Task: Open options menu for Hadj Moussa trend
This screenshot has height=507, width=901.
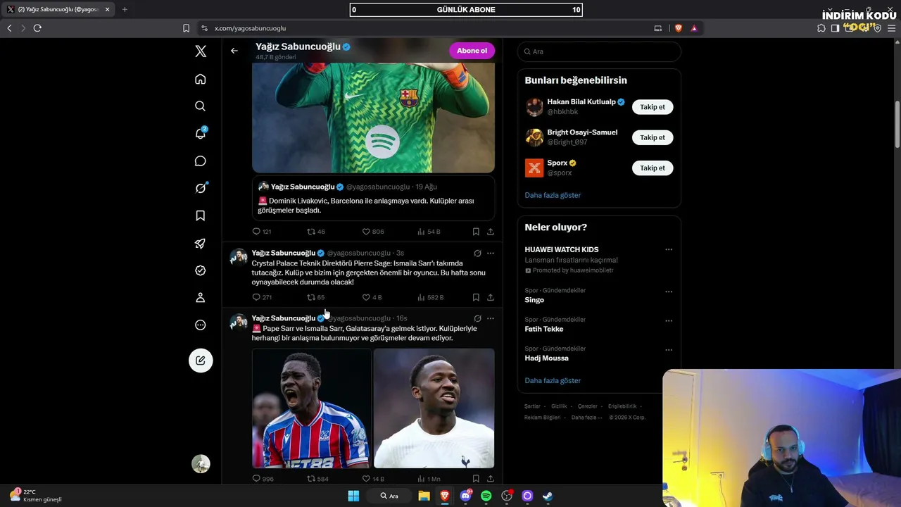Action: [x=669, y=350]
